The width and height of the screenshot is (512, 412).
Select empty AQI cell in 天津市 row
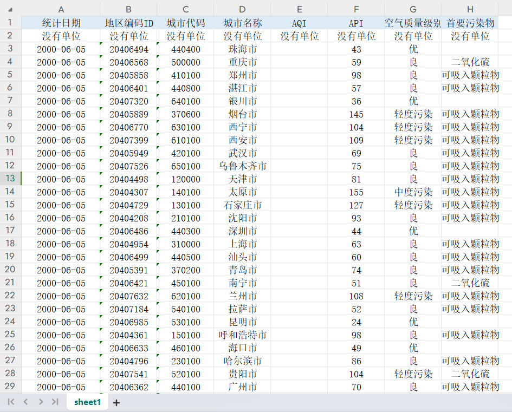[299, 179]
